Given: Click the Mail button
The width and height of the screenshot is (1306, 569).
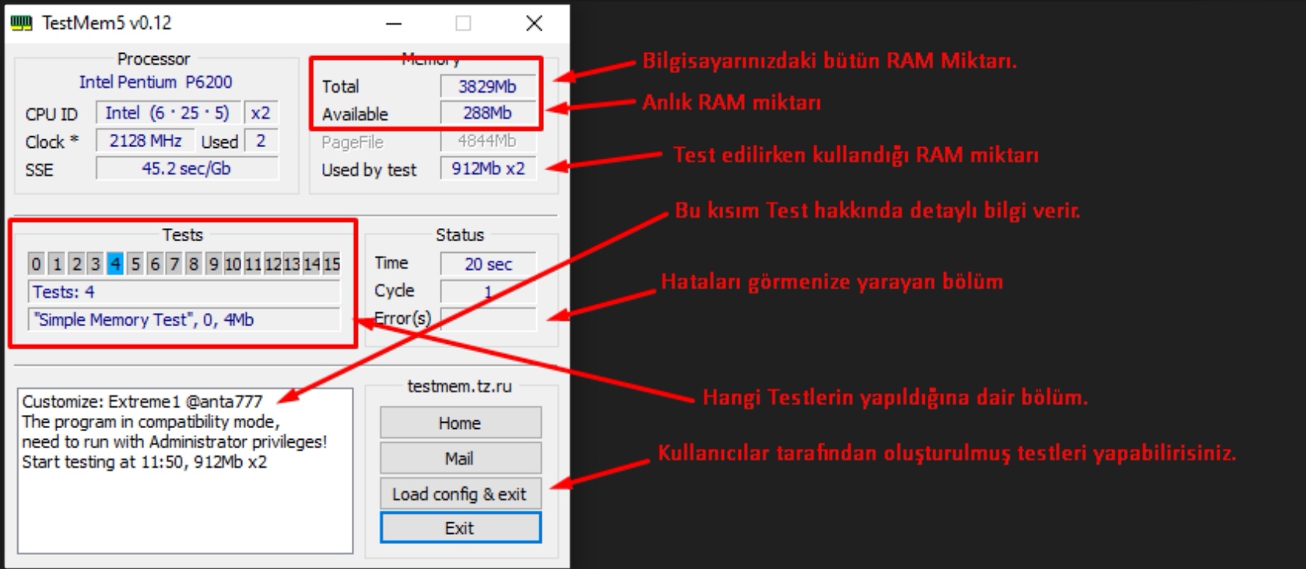Looking at the screenshot, I should [x=460, y=458].
